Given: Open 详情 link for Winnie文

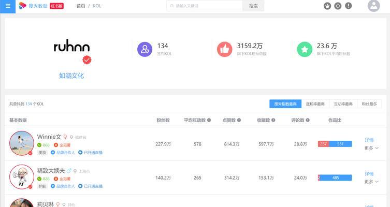Looking at the screenshot, I should tap(369, 140).
